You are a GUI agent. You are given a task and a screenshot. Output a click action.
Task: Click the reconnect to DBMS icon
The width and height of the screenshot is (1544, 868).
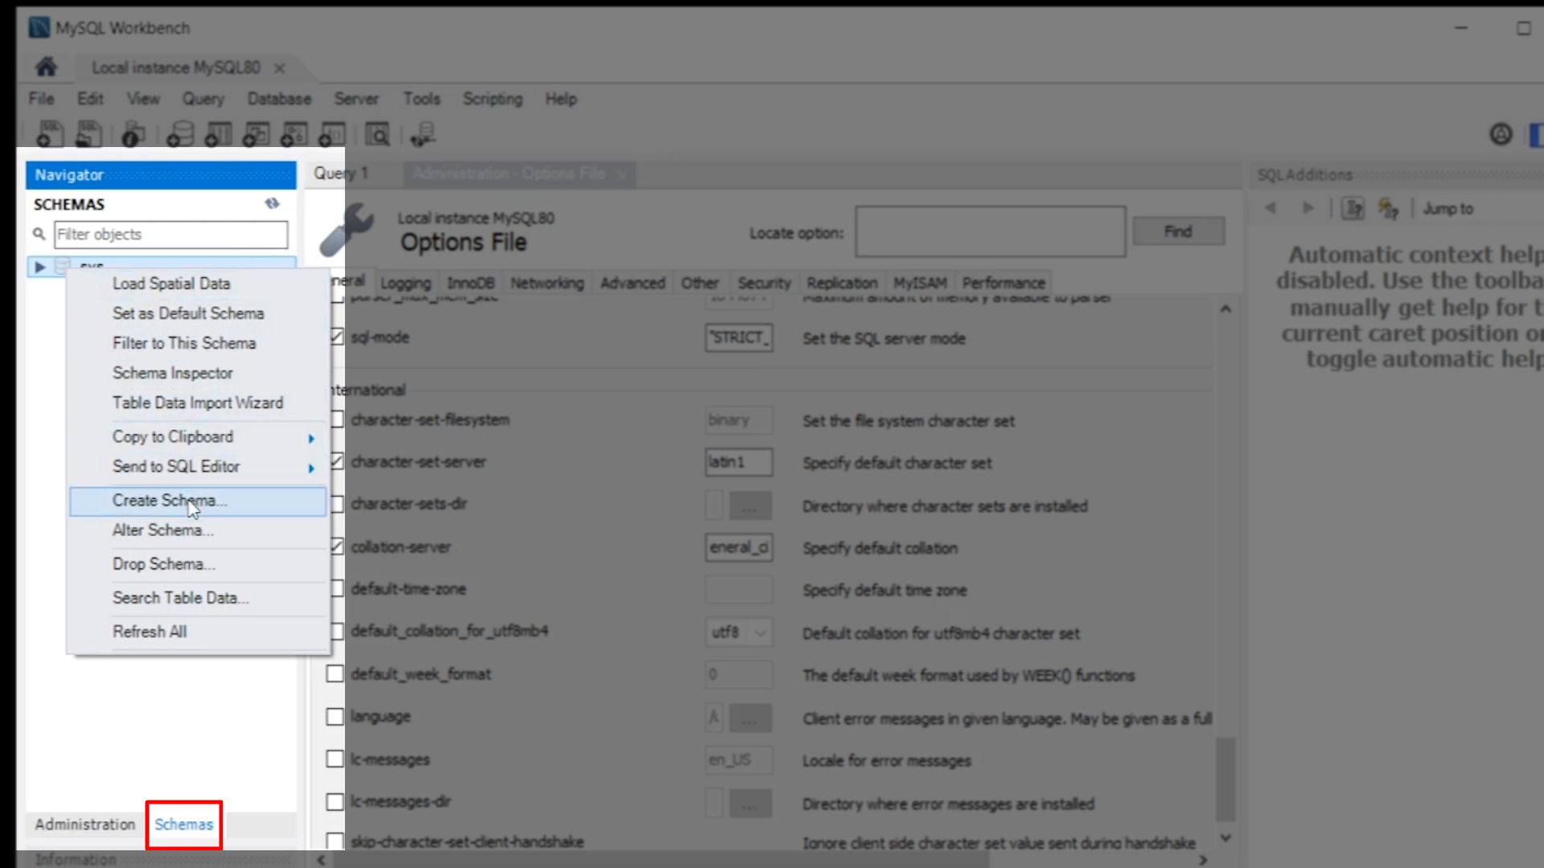[422, 134]
